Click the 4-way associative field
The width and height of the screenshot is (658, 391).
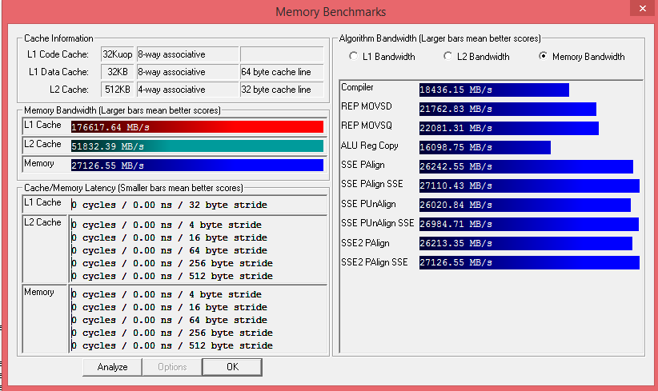[x=187, y=90]
